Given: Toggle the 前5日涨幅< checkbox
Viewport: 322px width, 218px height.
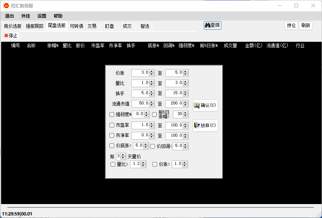Looking at the screenshot, I should coord(155,115).
